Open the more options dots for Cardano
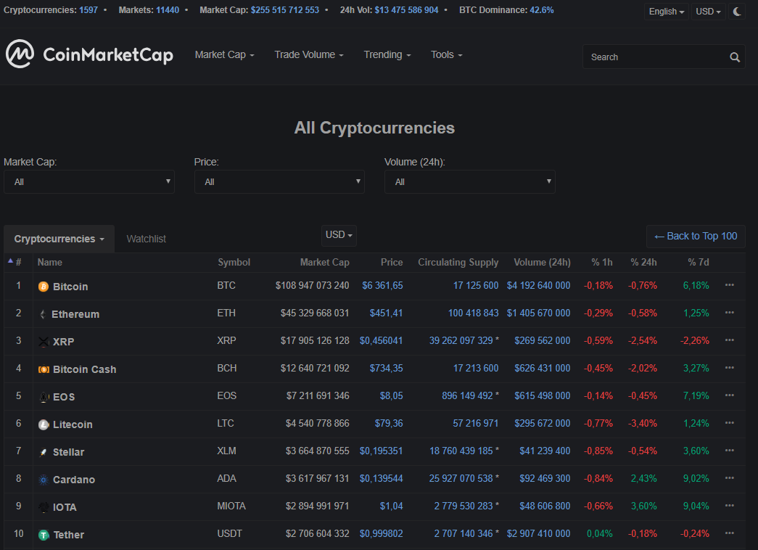Viewport: 758px width, 550px height. (729, 478)
